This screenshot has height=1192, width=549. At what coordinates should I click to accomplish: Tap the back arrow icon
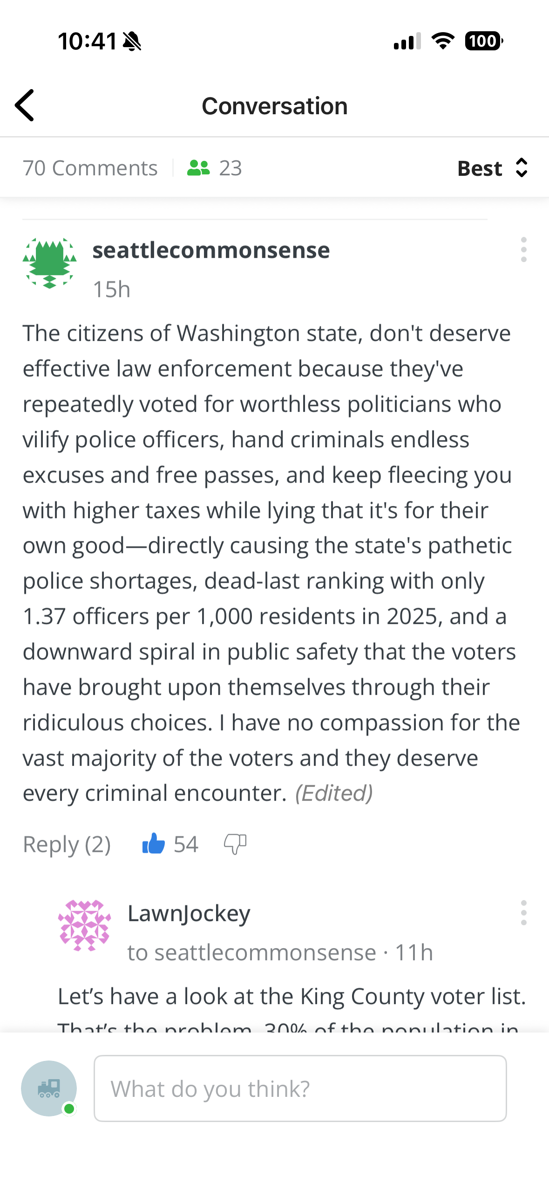point(25,105)
